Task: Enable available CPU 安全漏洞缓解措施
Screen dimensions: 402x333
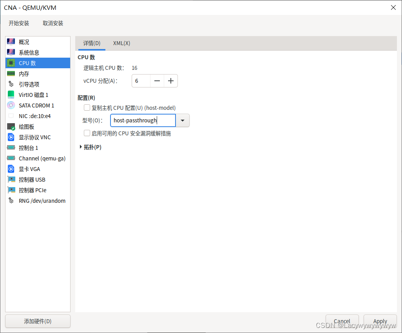Action: [x=87, y=133]
